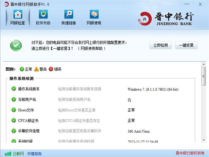Image resolution: width=209 pixels, height=157 pixels.
Task: Click the 检测Hosts文件是否正常 description
Action: [x=77, y=110]
